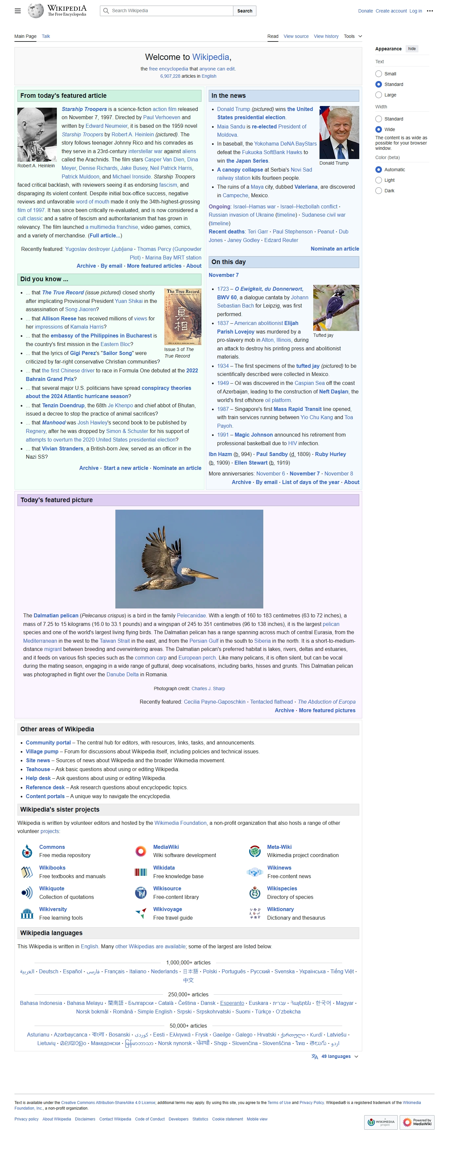
Task: Open the Tufted jay bird thumbnail
Action: click(336, 308)
